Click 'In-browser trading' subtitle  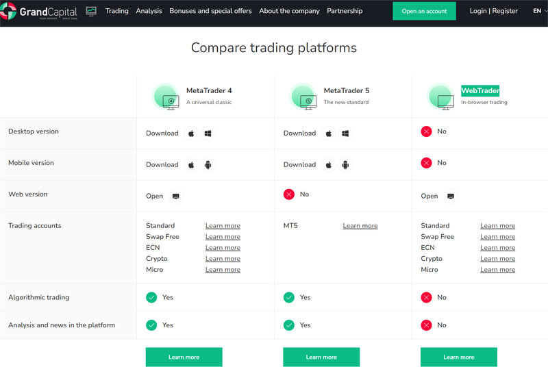coord(484,102)
